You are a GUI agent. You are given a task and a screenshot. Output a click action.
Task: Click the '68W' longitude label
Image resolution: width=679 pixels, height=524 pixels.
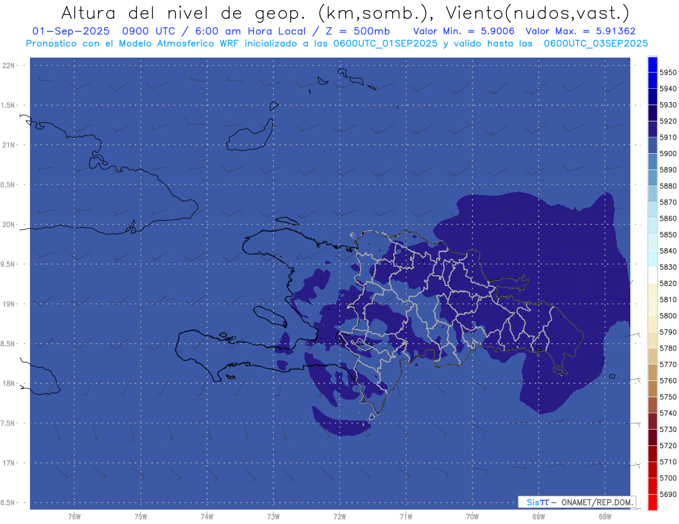click(605, 517)
